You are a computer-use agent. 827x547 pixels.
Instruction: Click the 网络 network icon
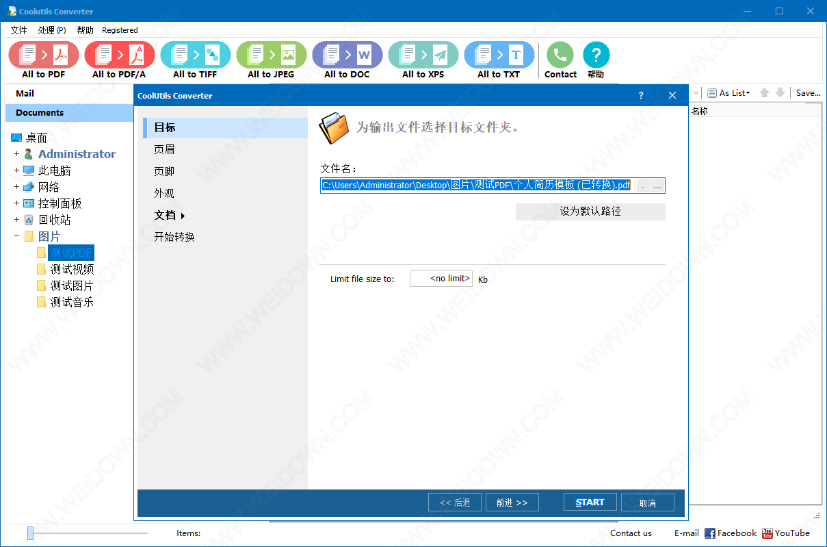[x=29, y=187]
